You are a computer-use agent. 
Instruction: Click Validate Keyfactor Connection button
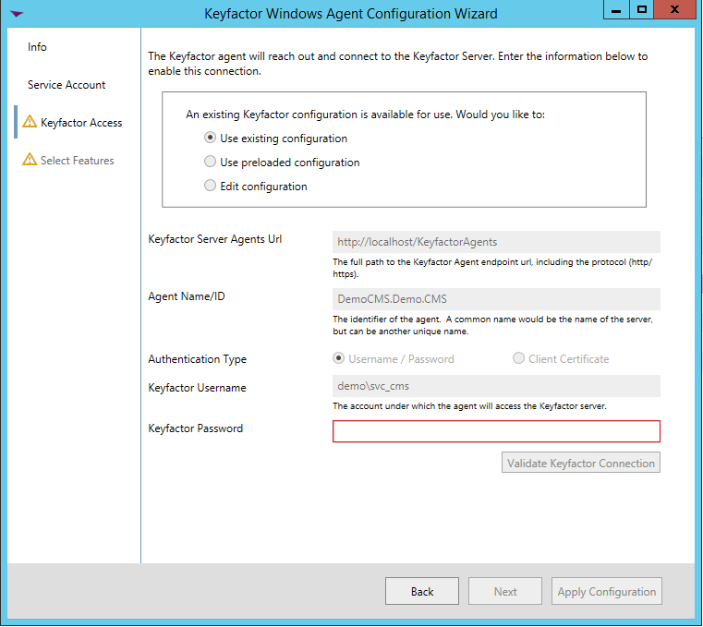click(581, 463)
